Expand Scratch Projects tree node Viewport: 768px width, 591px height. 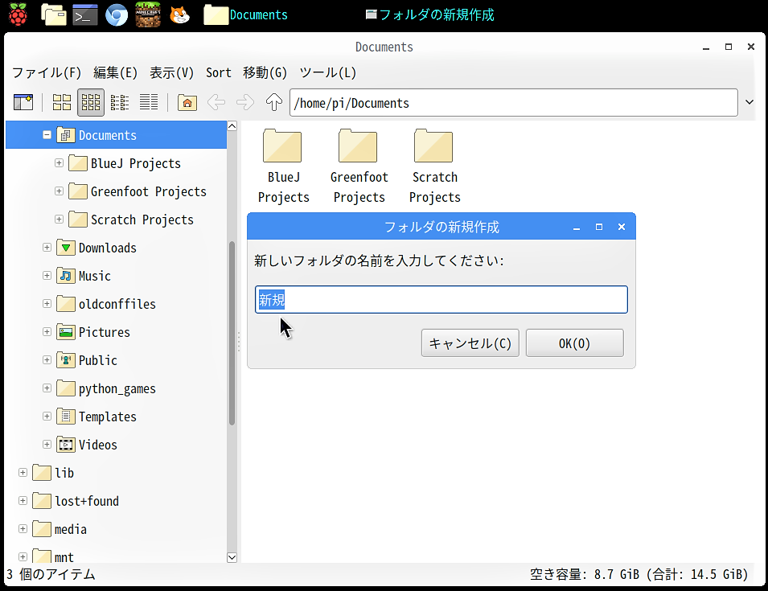pyautogui.click(x=59, y=219)
